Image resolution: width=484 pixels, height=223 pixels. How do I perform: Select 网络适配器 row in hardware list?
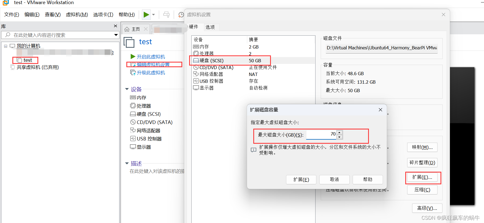pyautogui.click(x=253, y=74)
